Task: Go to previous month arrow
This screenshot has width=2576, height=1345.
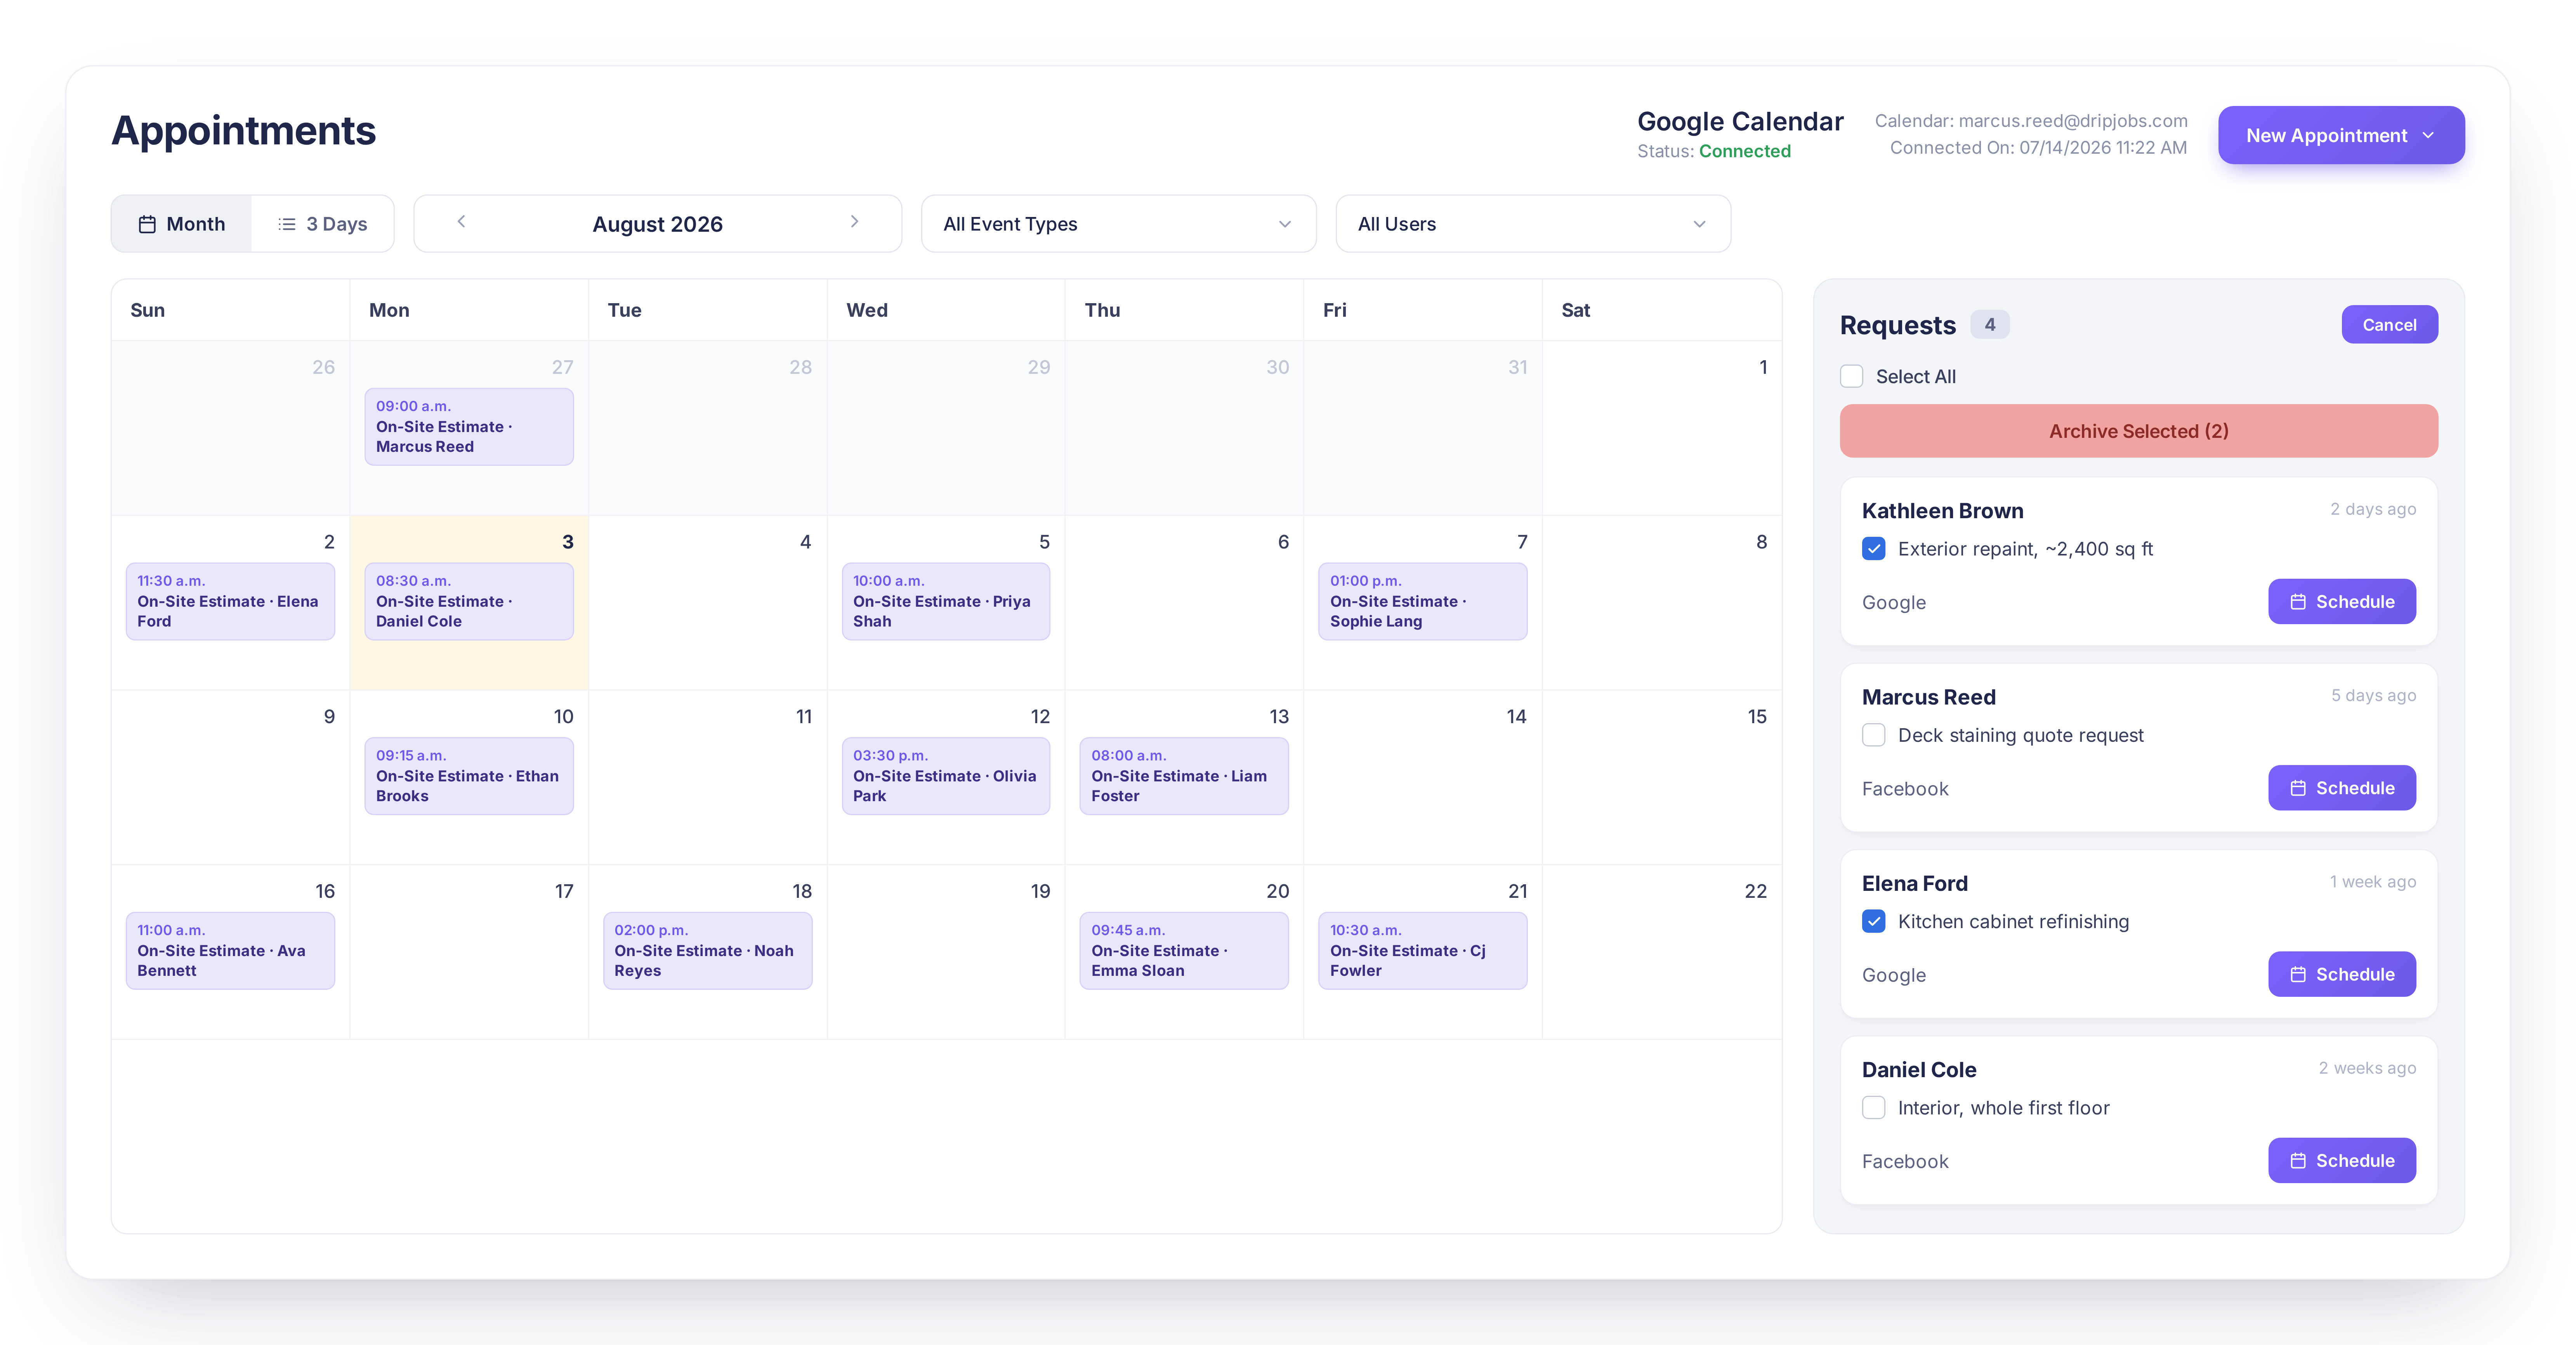Action: [461, 222]
